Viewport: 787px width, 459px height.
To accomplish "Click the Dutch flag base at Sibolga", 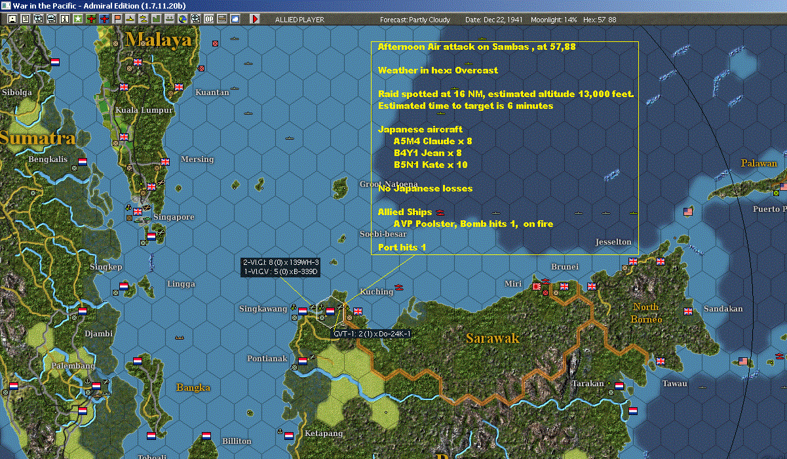I will coord(55,62).
